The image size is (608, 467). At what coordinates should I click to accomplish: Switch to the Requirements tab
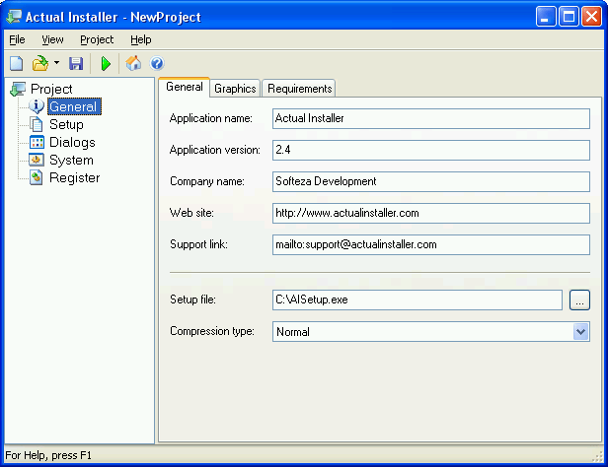coord(299,89)
